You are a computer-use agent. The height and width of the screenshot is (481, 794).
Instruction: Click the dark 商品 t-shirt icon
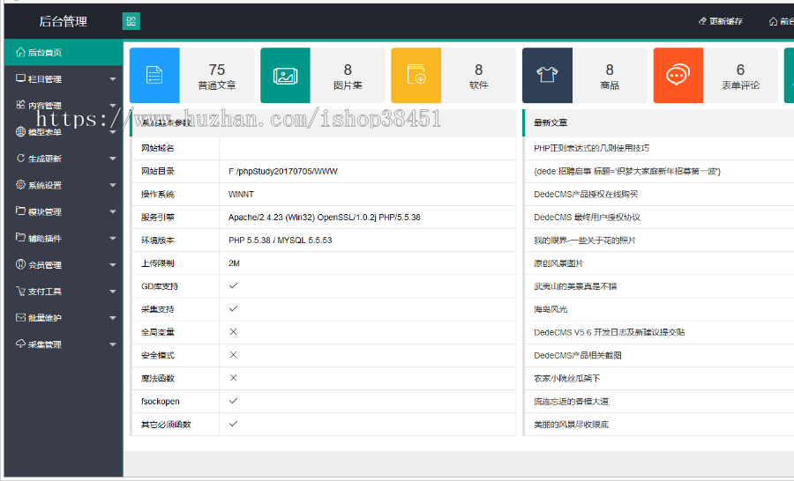point(547,76)
